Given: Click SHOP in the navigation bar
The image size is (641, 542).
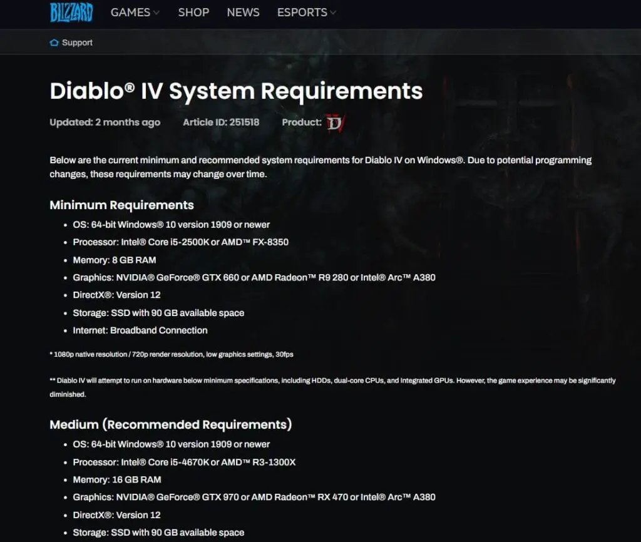Looking at the screenshot, I should coord(193,12).
